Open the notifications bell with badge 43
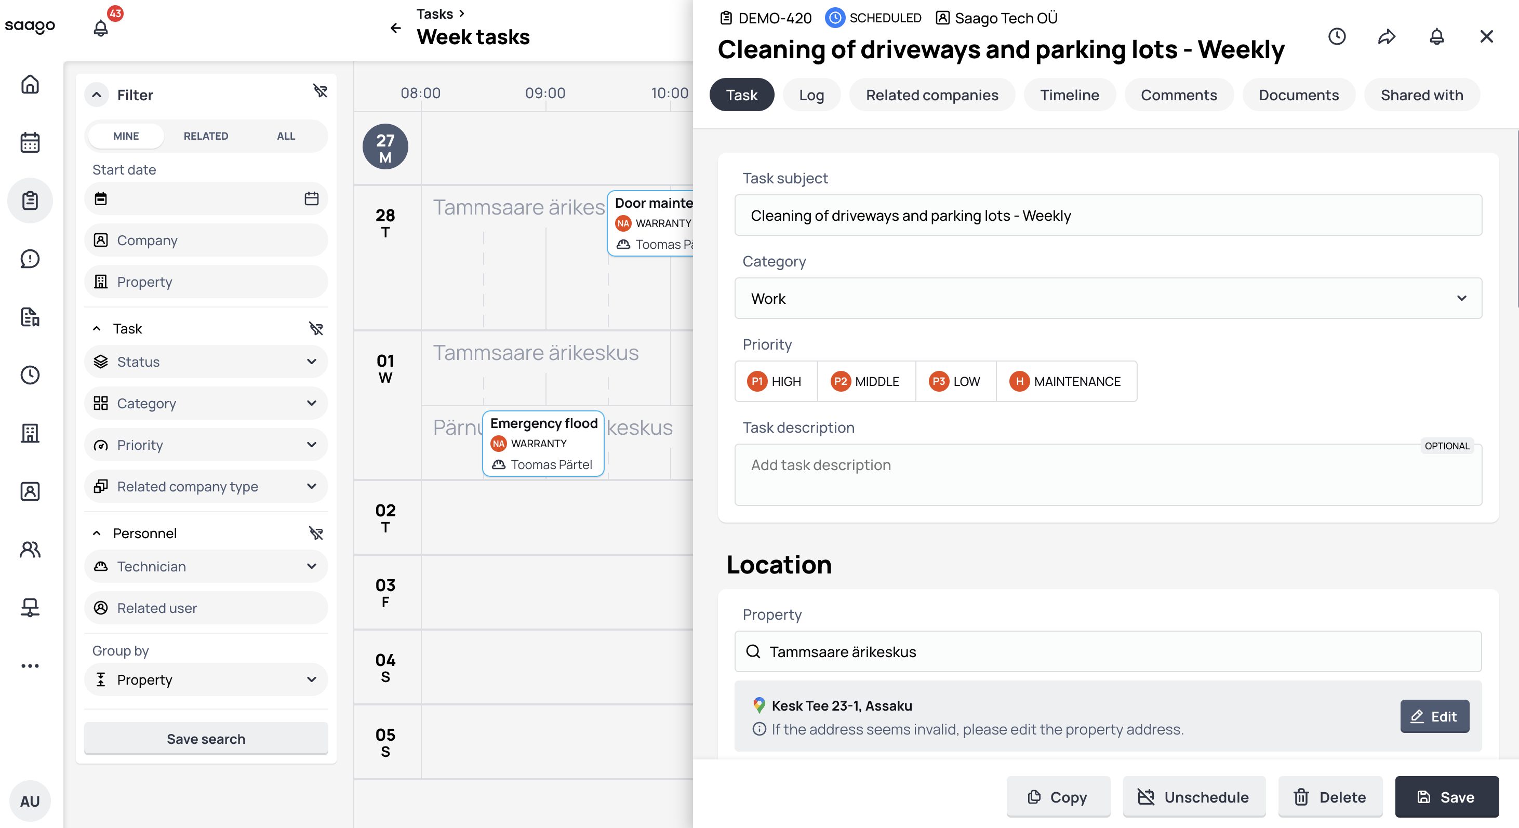Image resolution: width=1519 pixels, height=828 pixels. [101, 28]
